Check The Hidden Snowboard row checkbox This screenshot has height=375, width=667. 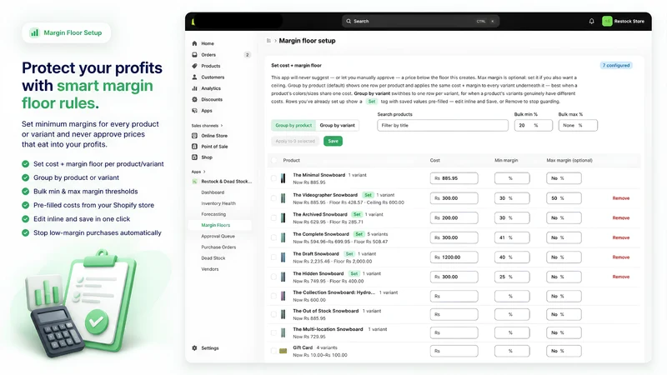(274, 277)
